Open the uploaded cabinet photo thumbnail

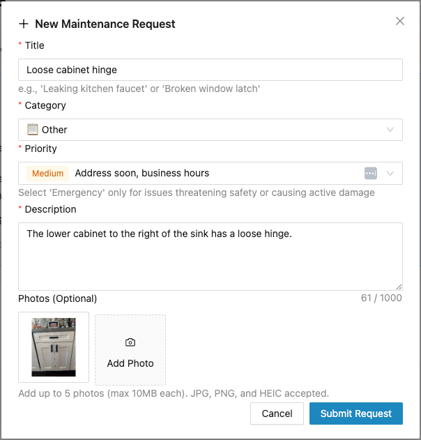[54, 347]
